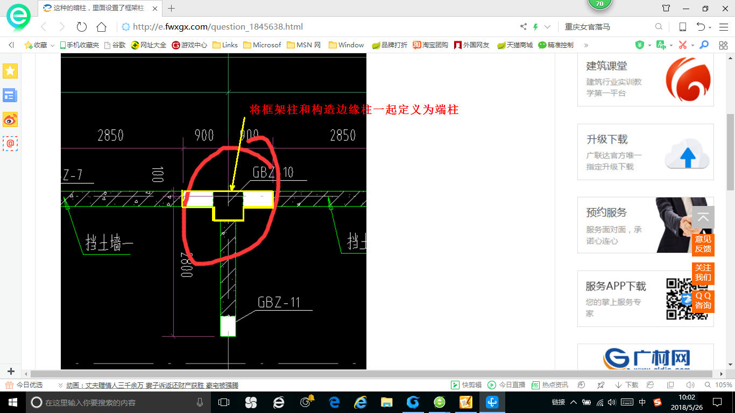Viewport: 735px width, 413px height.
Task: Click the search magnifier icon
Action: 659,27
